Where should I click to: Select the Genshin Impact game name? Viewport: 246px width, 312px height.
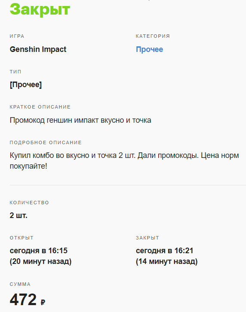click(38, 49)
